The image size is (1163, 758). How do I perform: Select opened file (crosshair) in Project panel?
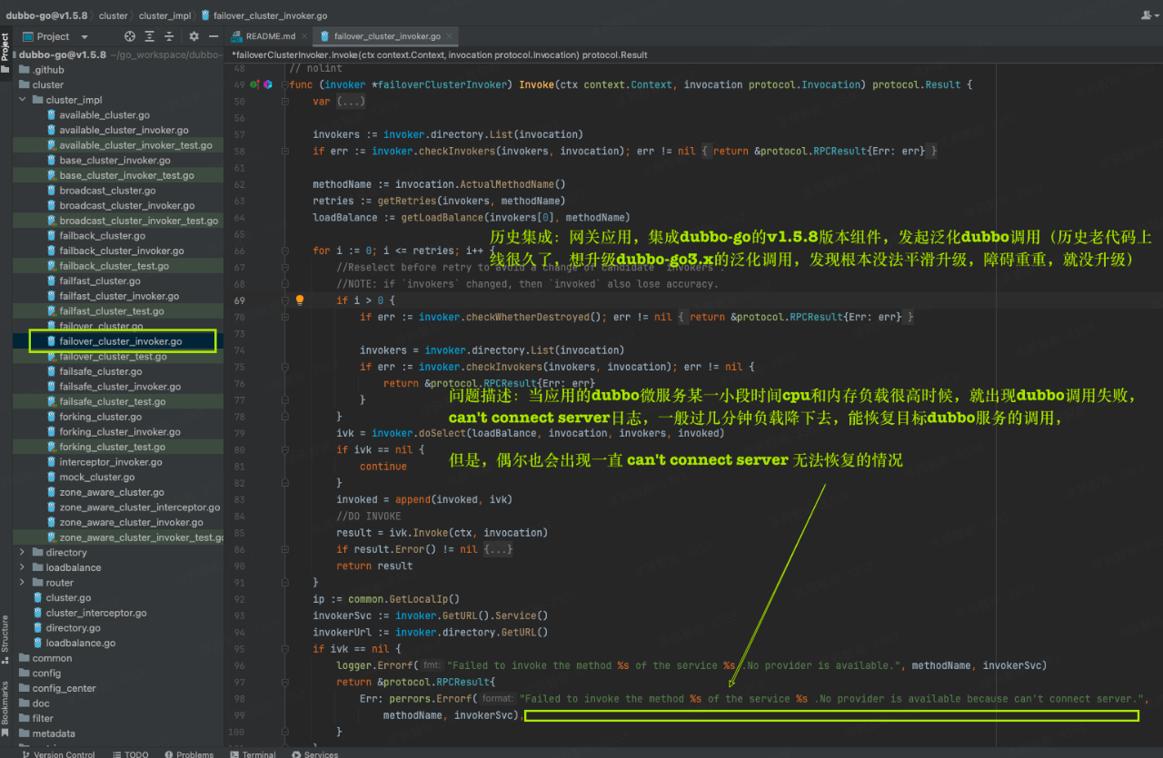tap(129, 36)
